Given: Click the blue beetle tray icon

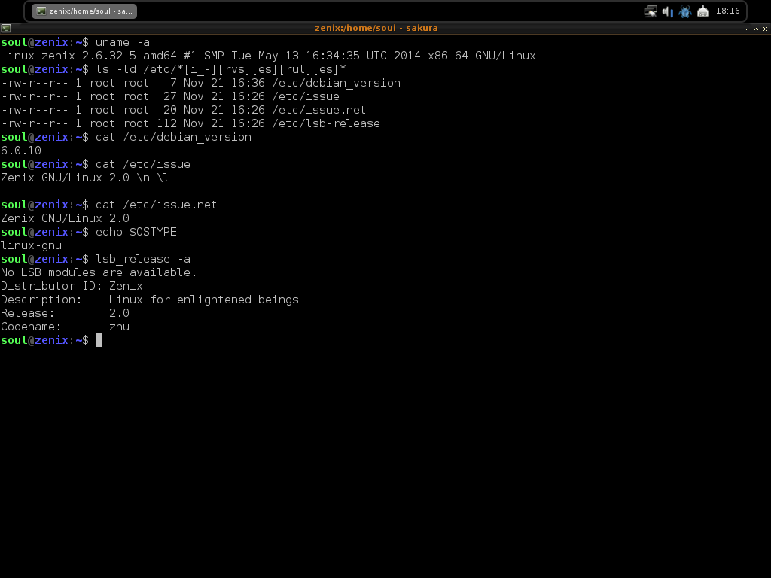Looking at the screenshot, I should coord(685,11).
